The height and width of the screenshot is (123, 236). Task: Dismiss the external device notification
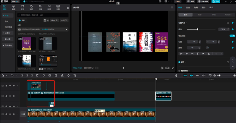(66, 30)
